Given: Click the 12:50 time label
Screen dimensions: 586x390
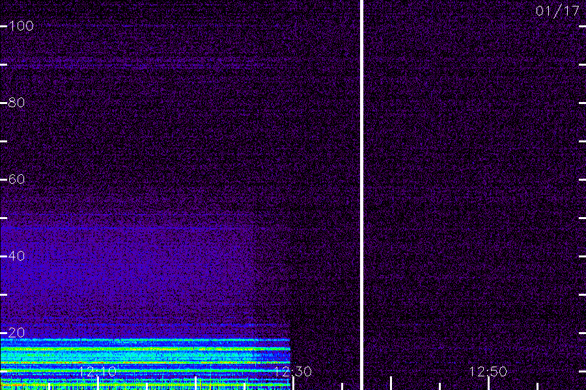Looking at the screenshot, I should pos(488,371).
